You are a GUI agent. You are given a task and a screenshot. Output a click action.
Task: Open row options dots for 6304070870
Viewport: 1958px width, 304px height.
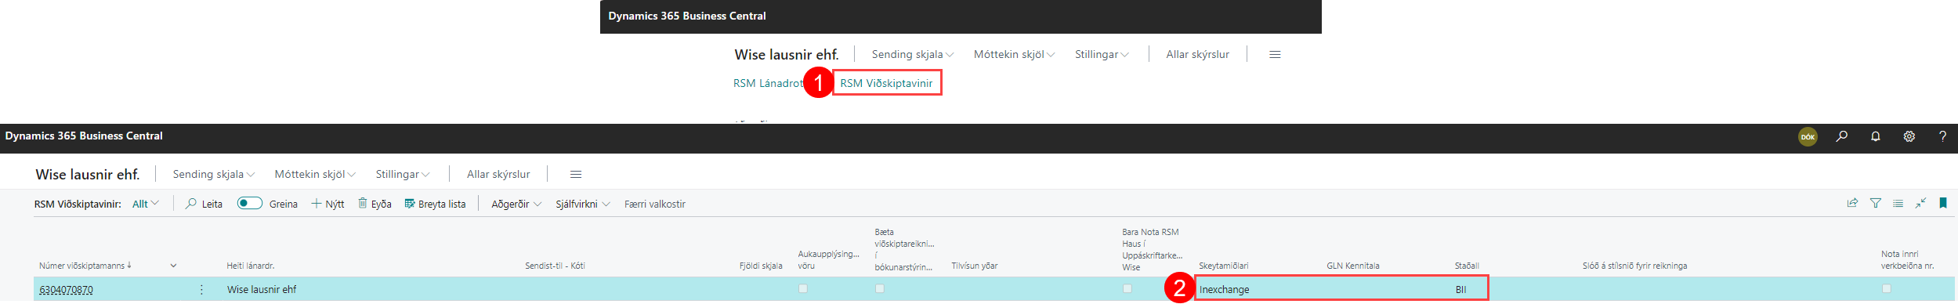(201, 289)
